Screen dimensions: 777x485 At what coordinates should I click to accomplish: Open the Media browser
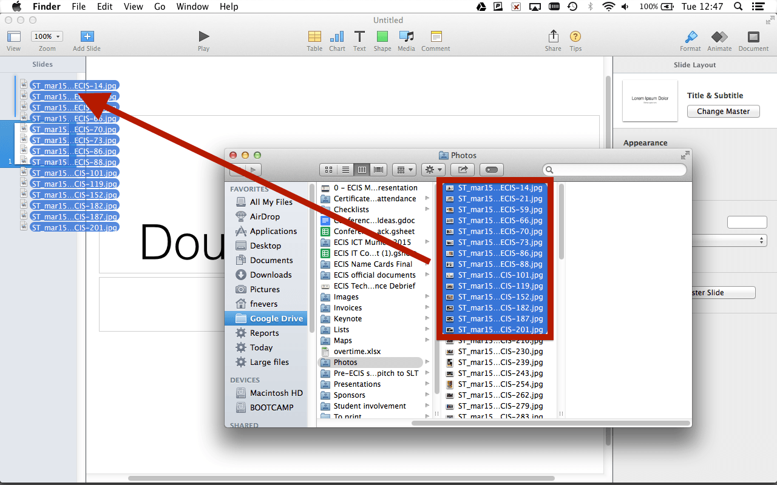point(406,36)
